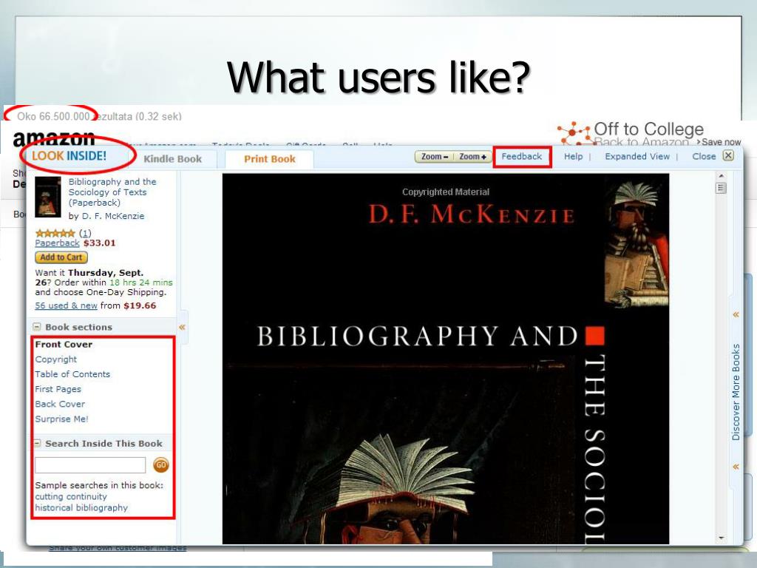Click the orange GO search button
Viewport: 757px width, 568px height.
(160, 464)
